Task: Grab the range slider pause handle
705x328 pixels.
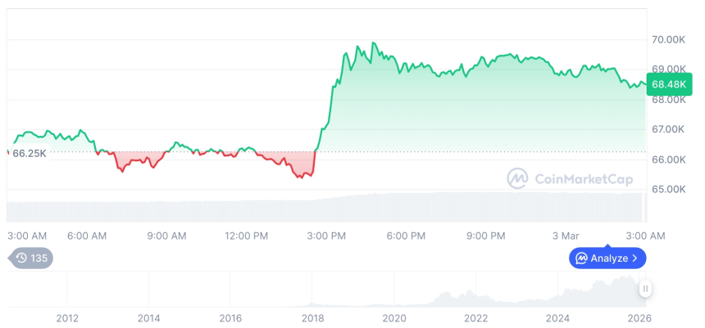Action: (x=645, y=289)
